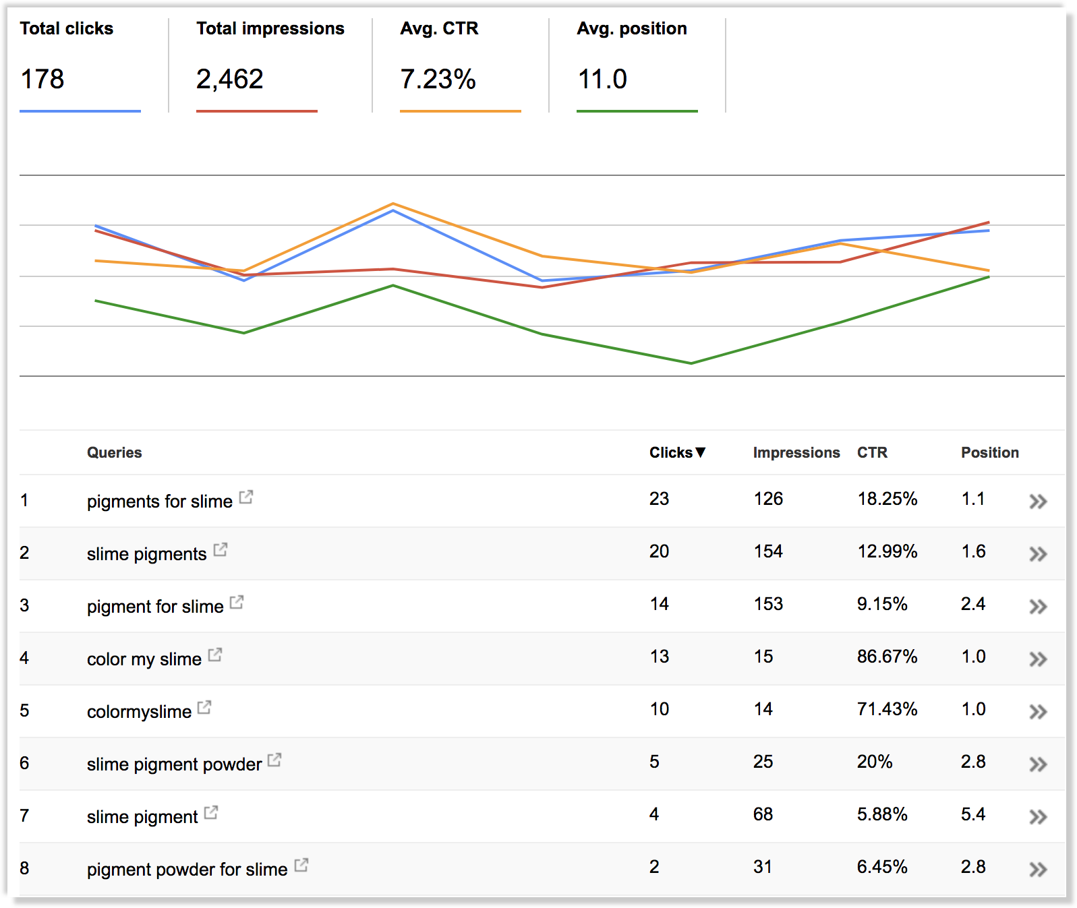The width and height of the screenshot is (1077, 908).
Task: Click the 1.1 position cell
Action: pos(973,499)
